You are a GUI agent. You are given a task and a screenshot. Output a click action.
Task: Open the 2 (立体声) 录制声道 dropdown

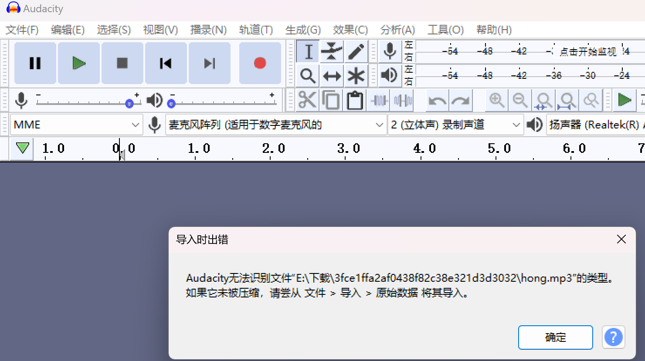point(456,125)
